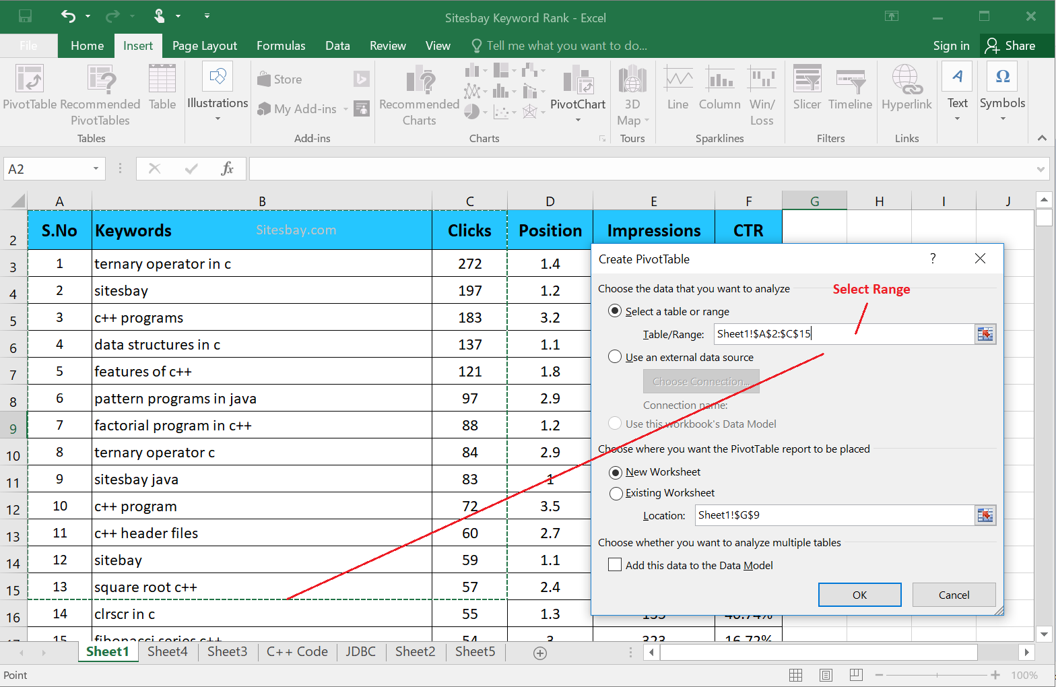Insert a Line sparkline
Image resolution: width=1056 pixels, height=687 pixels.
[678, 87]
